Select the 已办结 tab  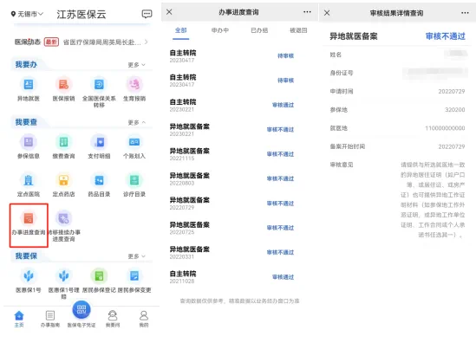(x=259, y=30)
